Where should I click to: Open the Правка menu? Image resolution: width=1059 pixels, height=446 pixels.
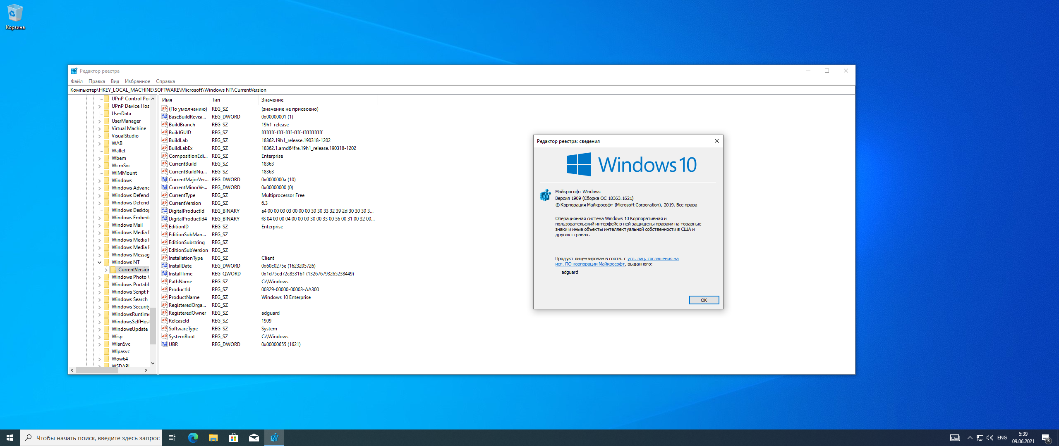(96, 81)
